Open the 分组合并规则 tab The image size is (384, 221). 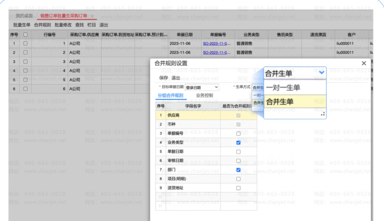pyautogui.click(x=170, y=95)
